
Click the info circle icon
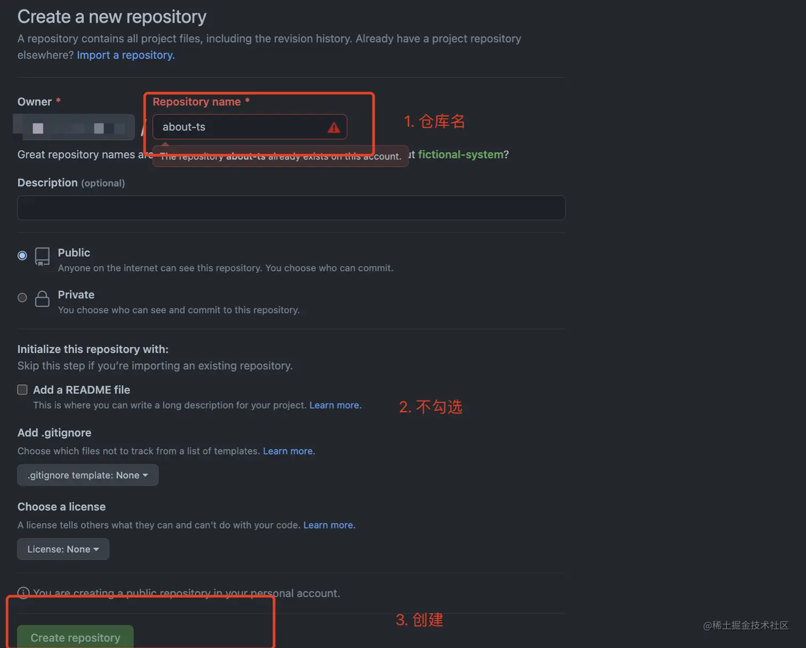coord(23,593)
